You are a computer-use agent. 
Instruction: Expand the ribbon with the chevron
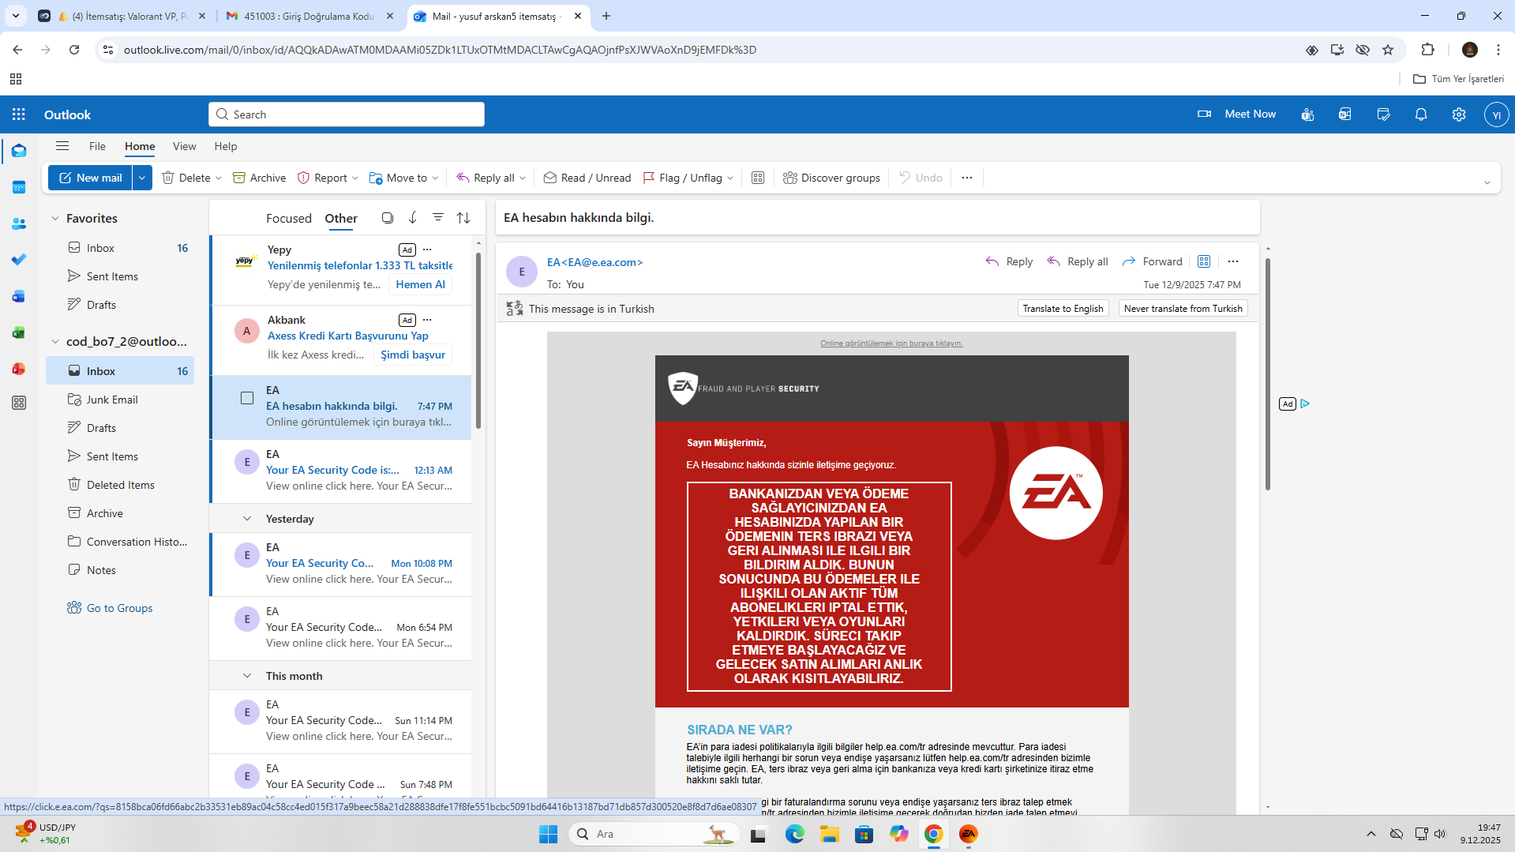(1487, 182)
